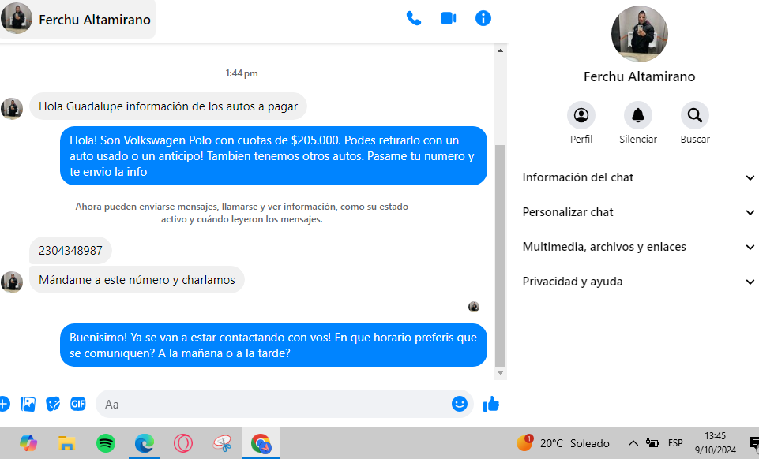Viewport: 759px width, 459px height.
Task: Open the emoji picker in message box
Action: (460, 404)
